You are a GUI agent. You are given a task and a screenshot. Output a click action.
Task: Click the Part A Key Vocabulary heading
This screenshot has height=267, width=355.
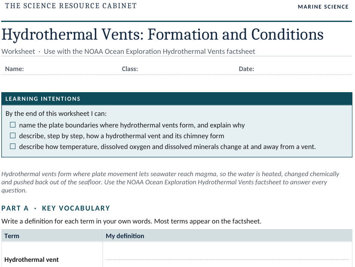tap(56, 208)
